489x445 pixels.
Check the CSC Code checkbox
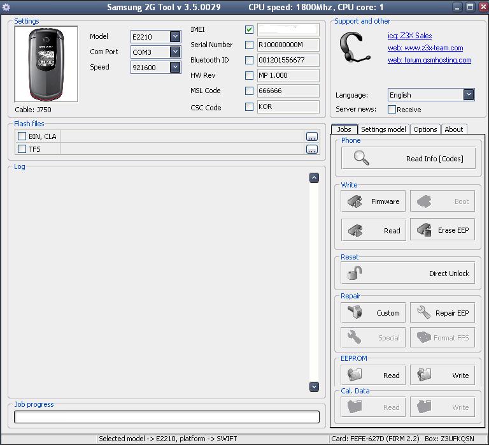(249, 107)
